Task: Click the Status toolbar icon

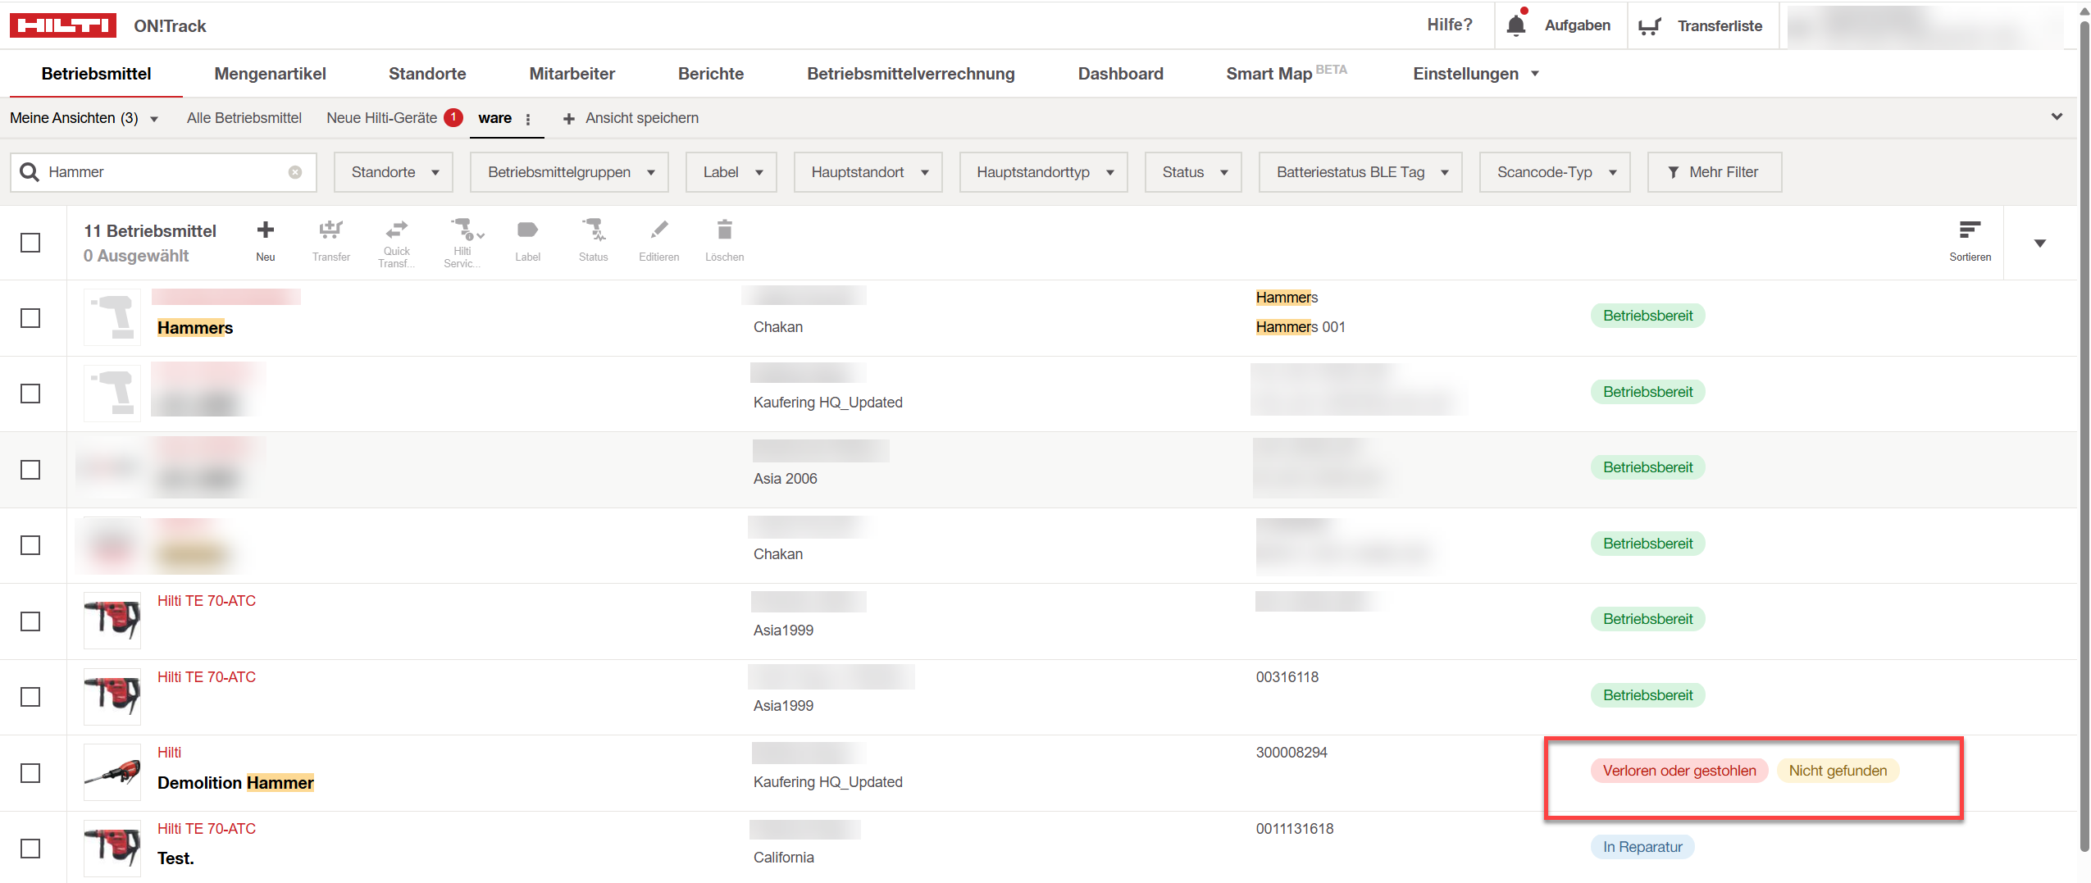Action: [x=594, y=230]
